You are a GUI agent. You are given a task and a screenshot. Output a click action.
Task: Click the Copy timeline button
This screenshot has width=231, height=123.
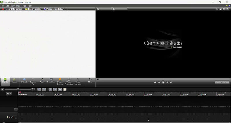[60, 89]
